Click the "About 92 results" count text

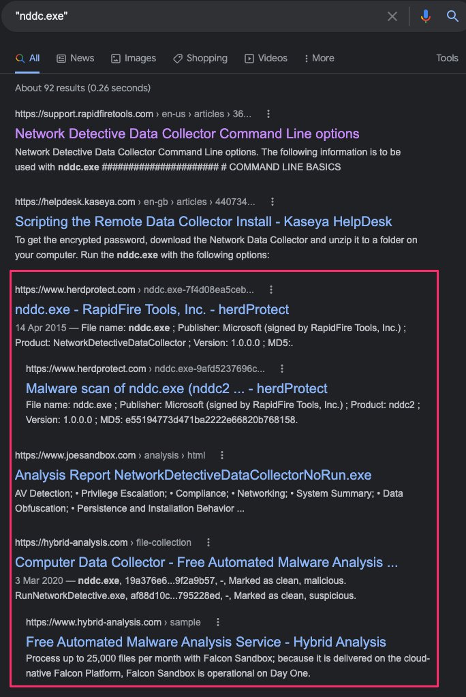coord(82,88)
